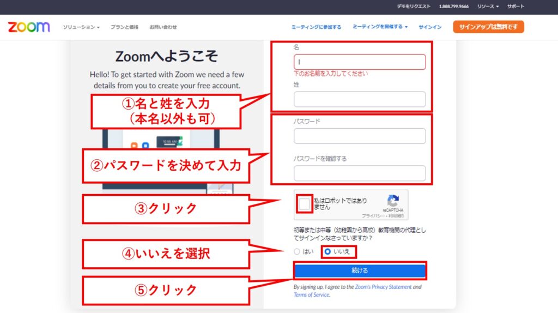Click into the パスワード input field

click(x=360, y=136)
